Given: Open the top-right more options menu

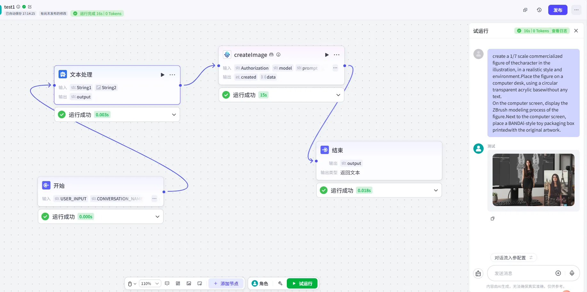Looking at the screenshot, I should [576, 10].
